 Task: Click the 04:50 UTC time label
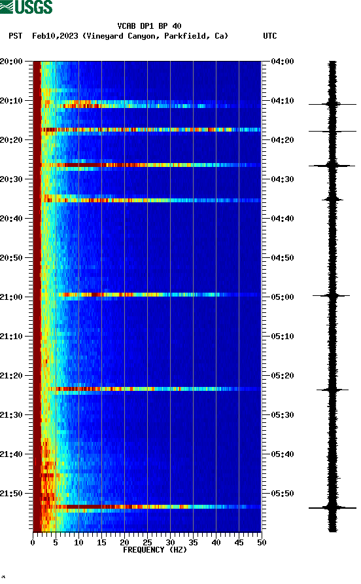click(x=283, y=258)
